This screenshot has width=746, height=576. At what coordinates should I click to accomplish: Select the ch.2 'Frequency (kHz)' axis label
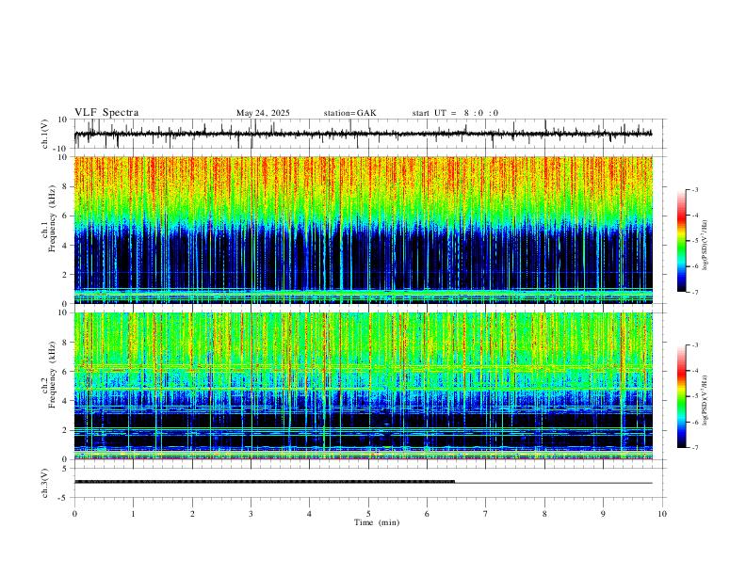click(x=52, y=375)
